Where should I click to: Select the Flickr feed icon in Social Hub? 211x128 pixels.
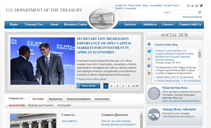tap(149, 59)
